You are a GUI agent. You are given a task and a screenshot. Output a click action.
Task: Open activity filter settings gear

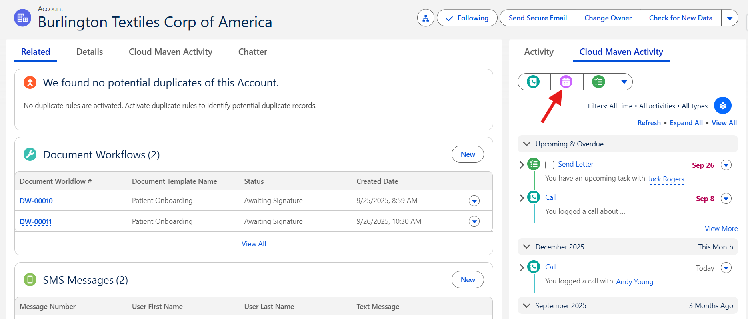pyautogui.click(x=723, y=106)
